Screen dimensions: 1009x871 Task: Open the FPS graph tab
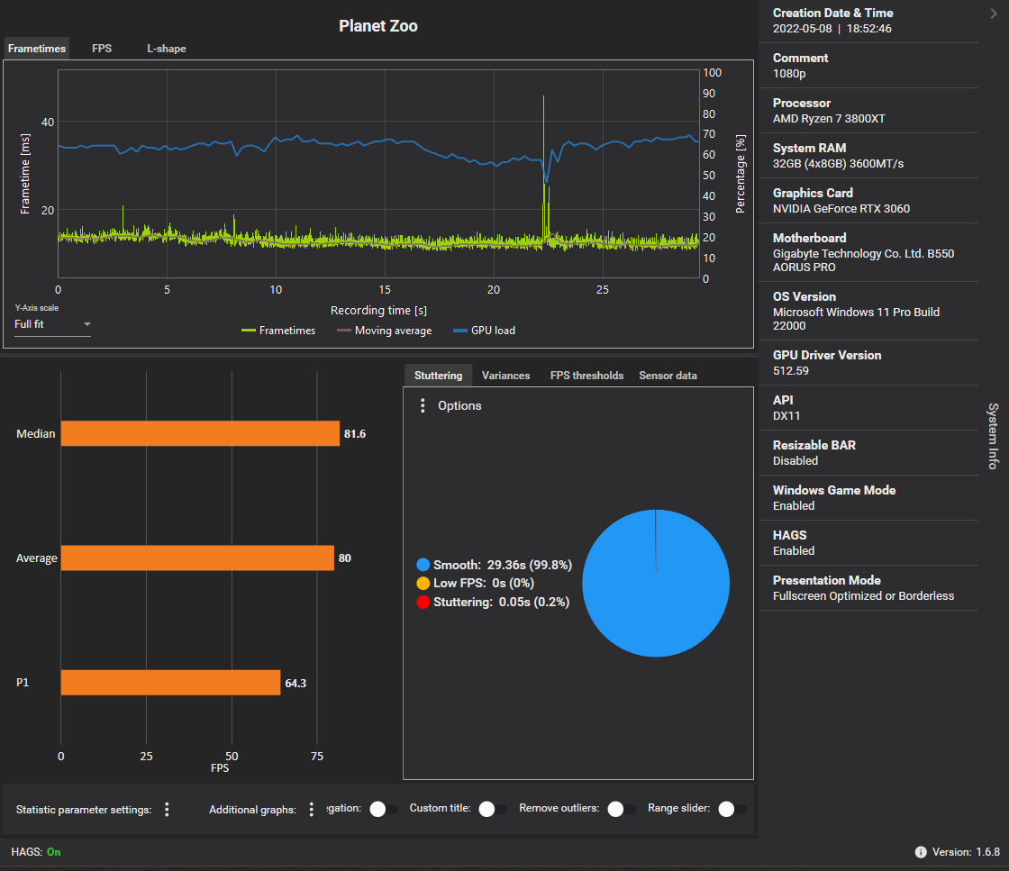(x=102, y=49)
